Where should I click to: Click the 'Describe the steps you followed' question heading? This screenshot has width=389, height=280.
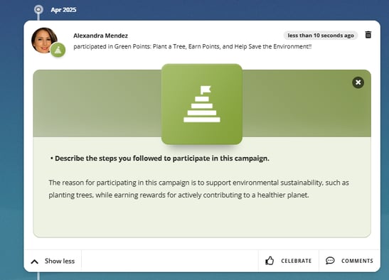160,158
